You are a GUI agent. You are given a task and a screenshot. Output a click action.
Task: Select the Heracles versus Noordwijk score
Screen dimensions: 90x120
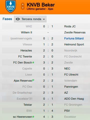48,50
